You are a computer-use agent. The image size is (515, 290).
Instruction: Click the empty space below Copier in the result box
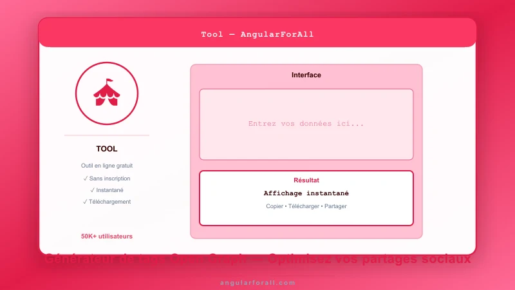[x=306, y=217]
